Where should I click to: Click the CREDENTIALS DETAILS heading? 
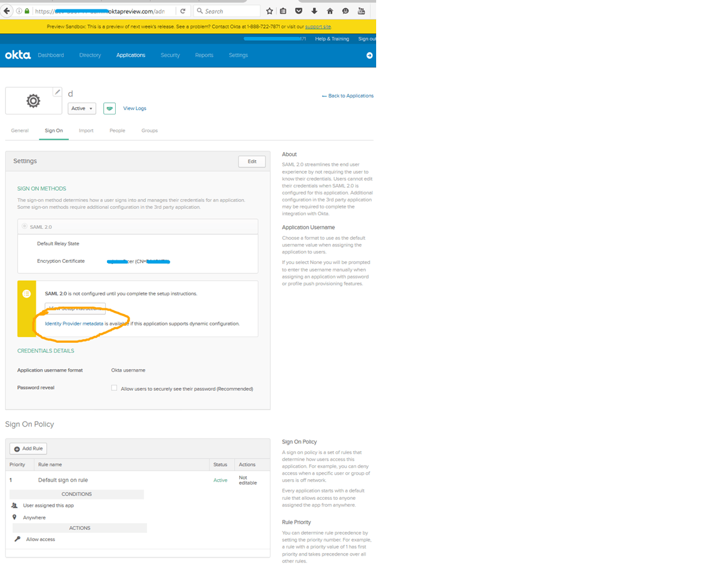[x=46, y=351]
